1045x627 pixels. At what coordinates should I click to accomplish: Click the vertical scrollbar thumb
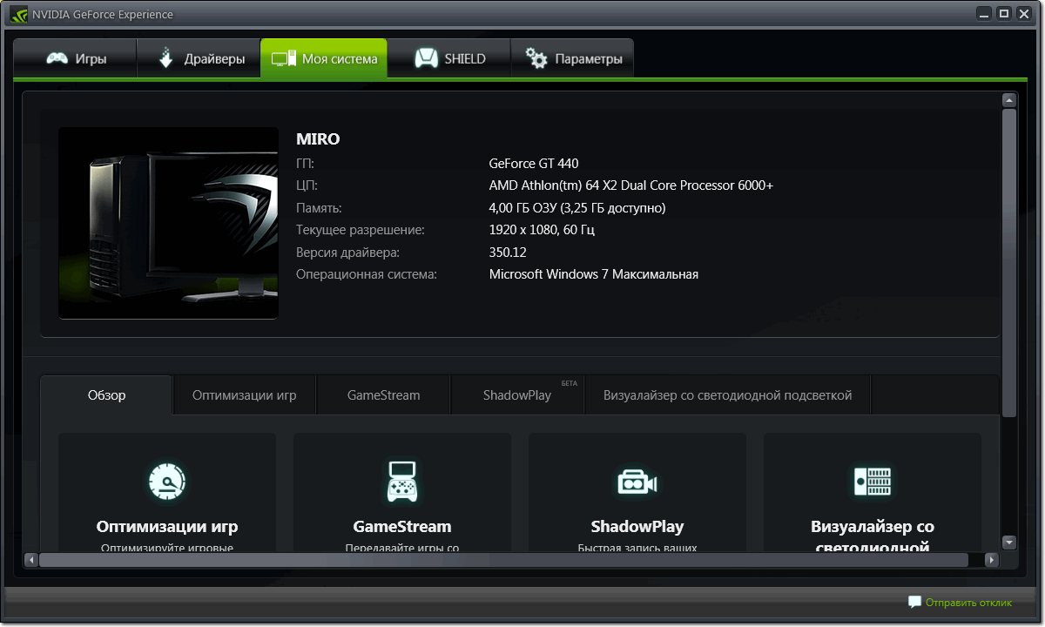(x=1009, y=263)
